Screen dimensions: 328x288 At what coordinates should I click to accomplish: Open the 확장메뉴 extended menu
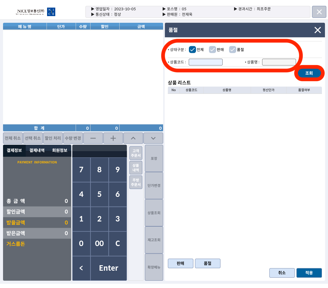(154, 267)
